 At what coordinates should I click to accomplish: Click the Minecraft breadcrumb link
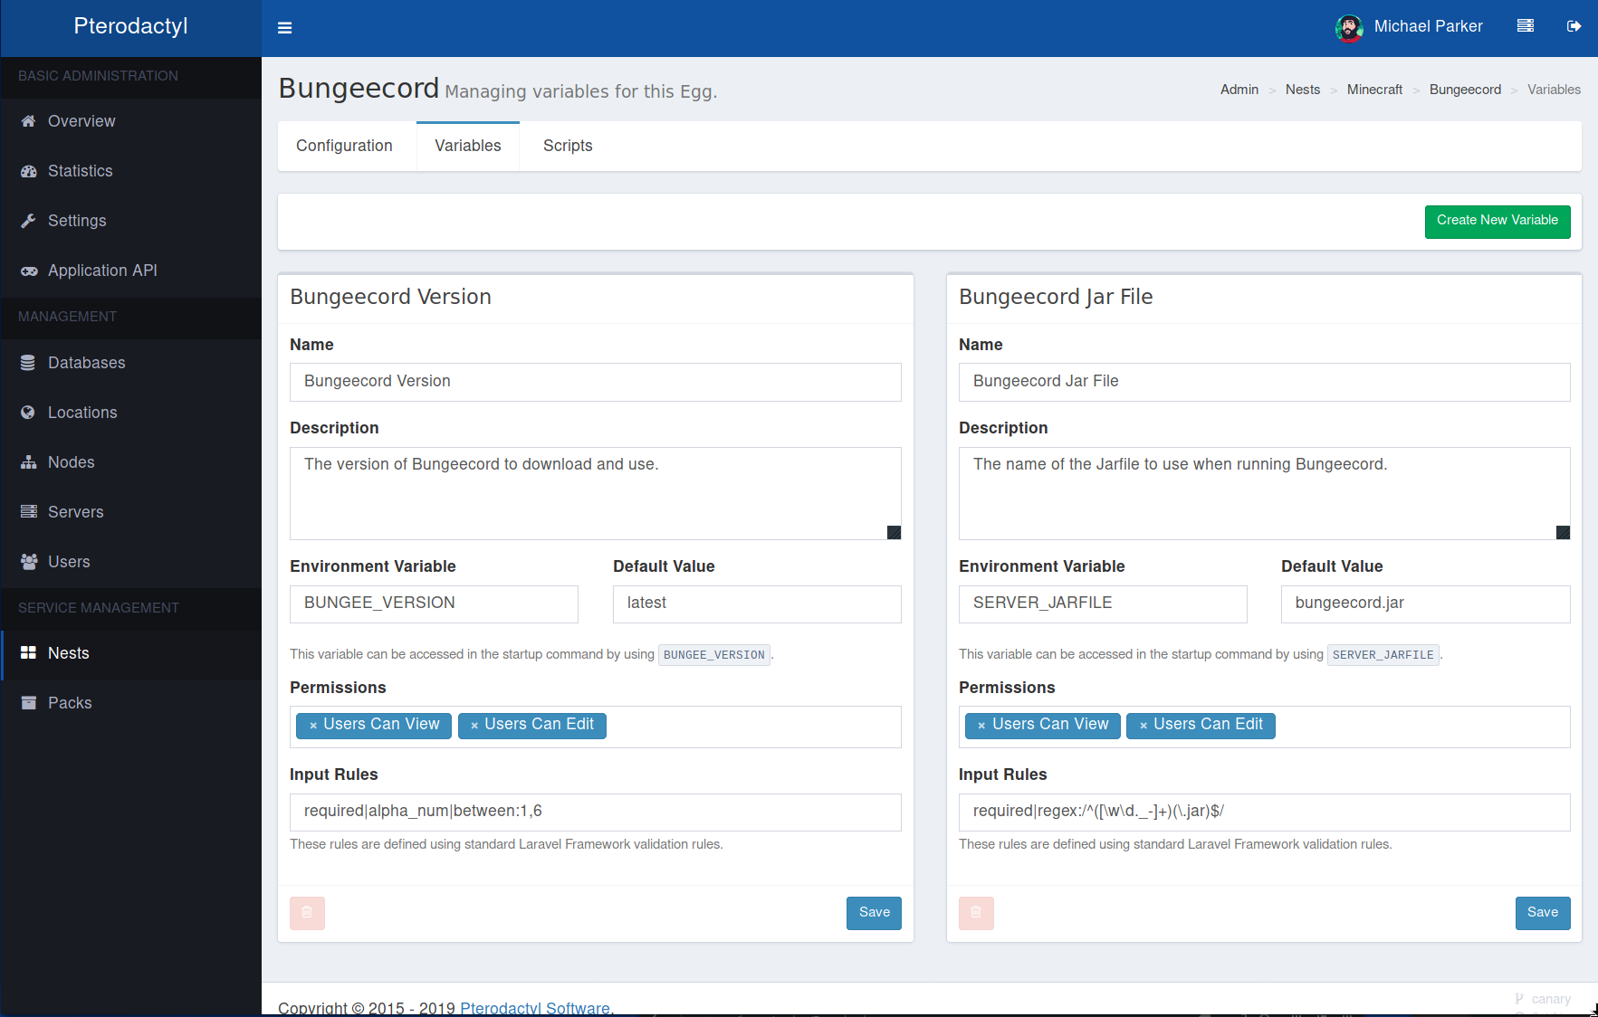(x=1373, y=90)
